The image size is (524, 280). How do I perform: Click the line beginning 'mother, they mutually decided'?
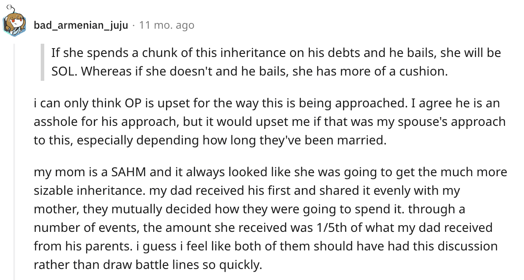tap(249, 209)
